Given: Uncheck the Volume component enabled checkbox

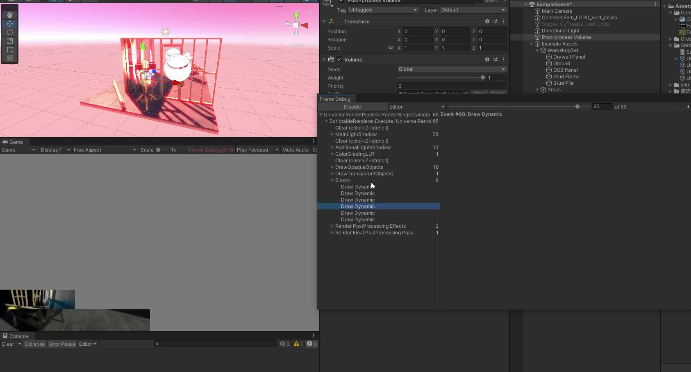Looking at the screenshot, I should [x=339, y=60].
